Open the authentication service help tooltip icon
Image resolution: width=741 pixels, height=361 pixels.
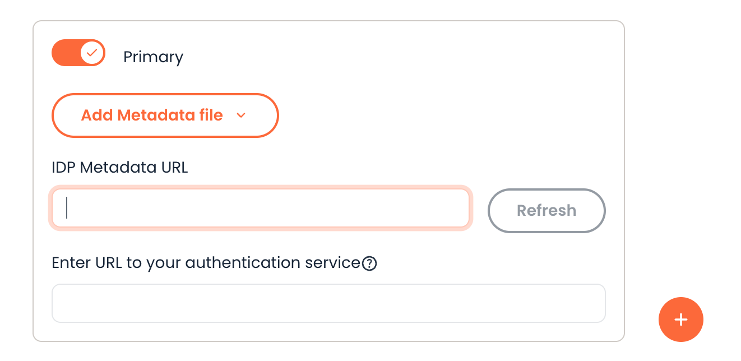pyautogui.click(x=369, y=263)
